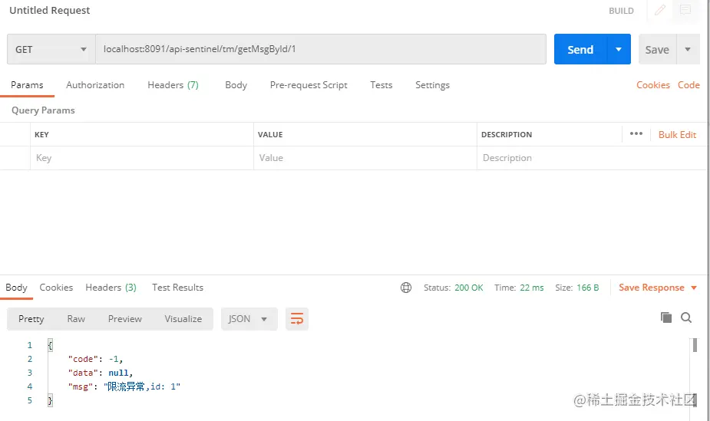Collapse the JSON object at line 1

[50, 345]
